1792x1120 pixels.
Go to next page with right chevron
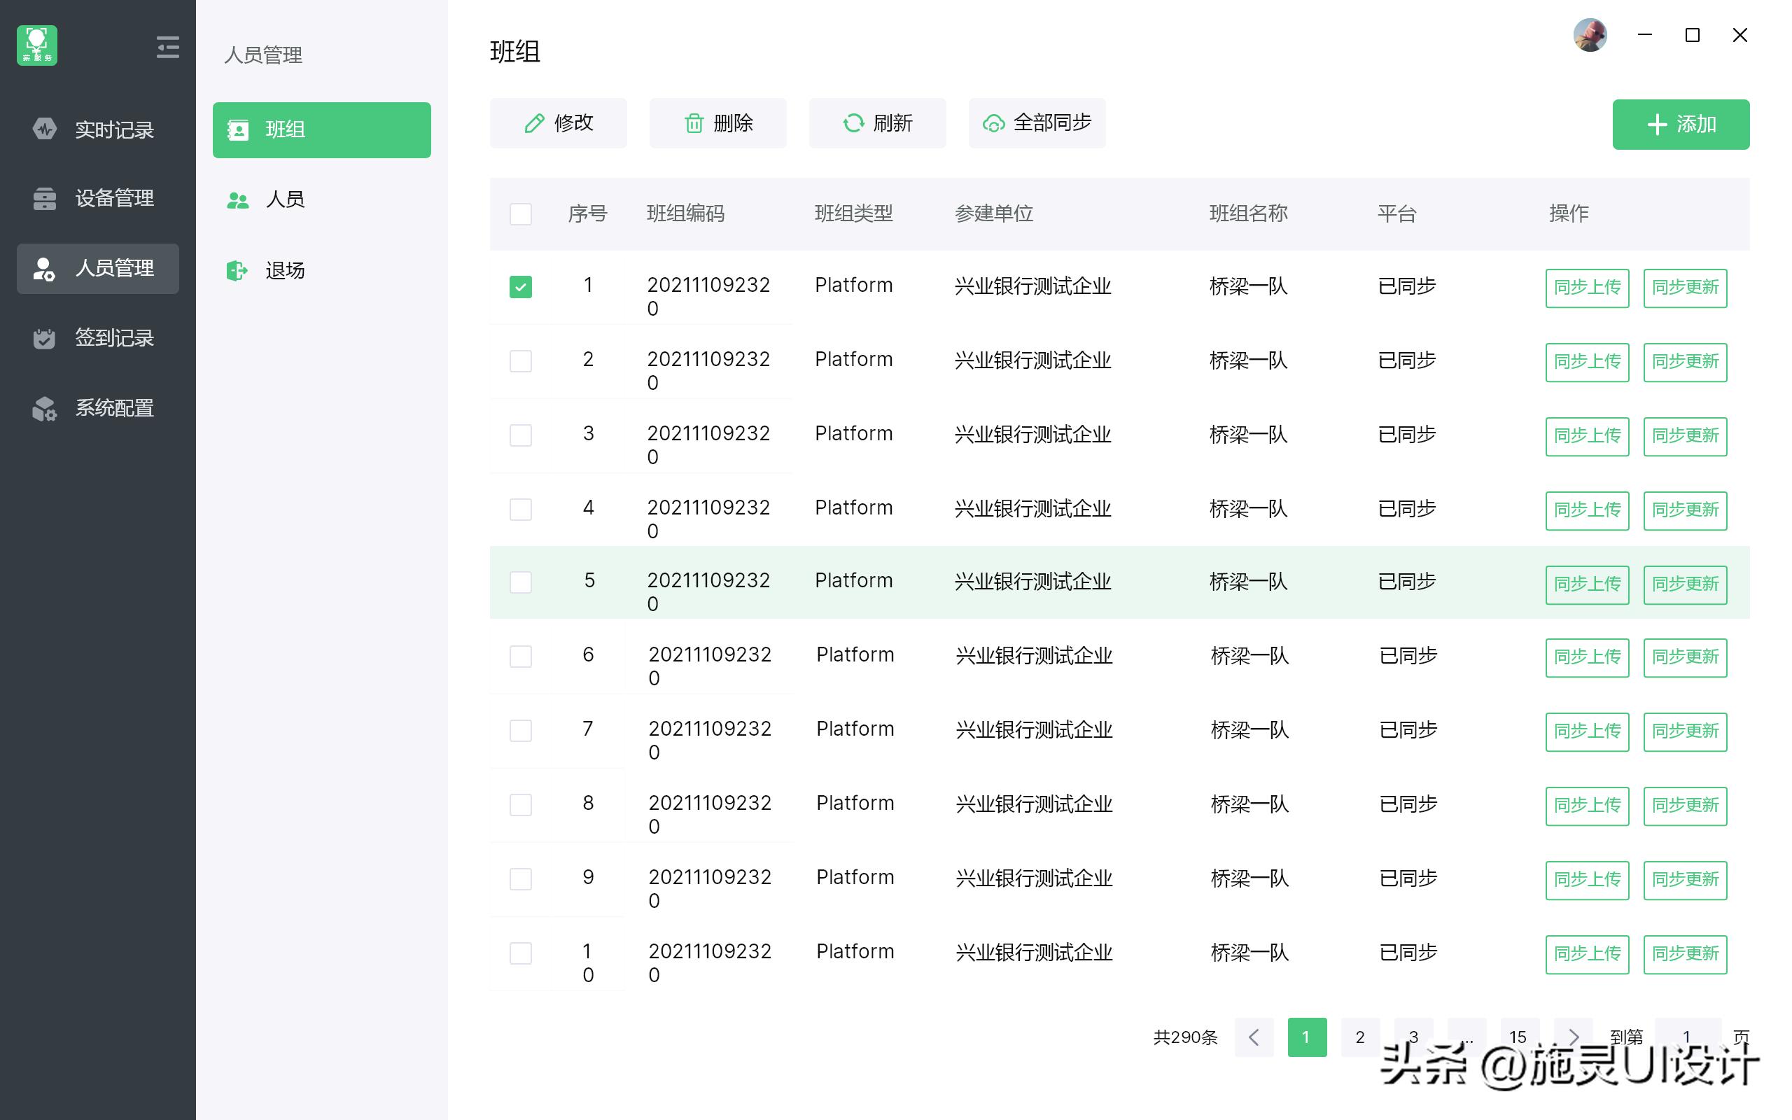pos(1574,1037)
